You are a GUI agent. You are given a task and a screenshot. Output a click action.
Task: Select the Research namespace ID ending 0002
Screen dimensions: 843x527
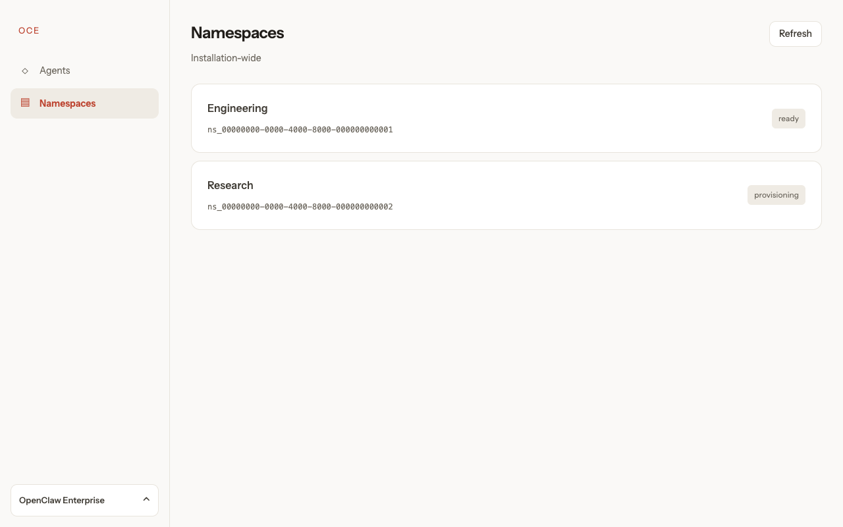pos(300,207)
